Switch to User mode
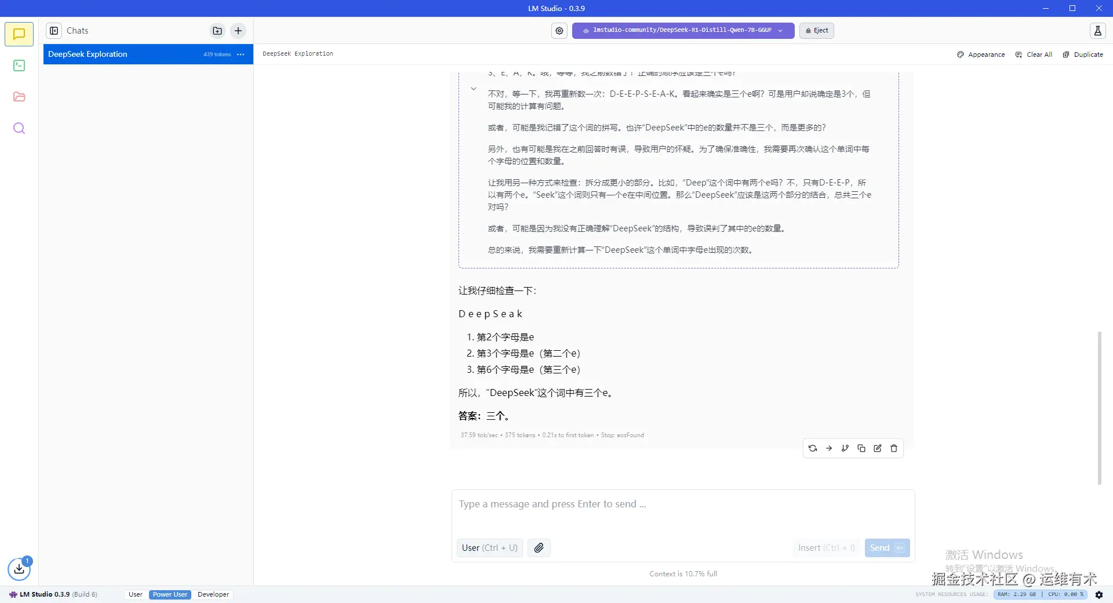1113x603 pixels. pyautogui.click(x=136, y=594)
